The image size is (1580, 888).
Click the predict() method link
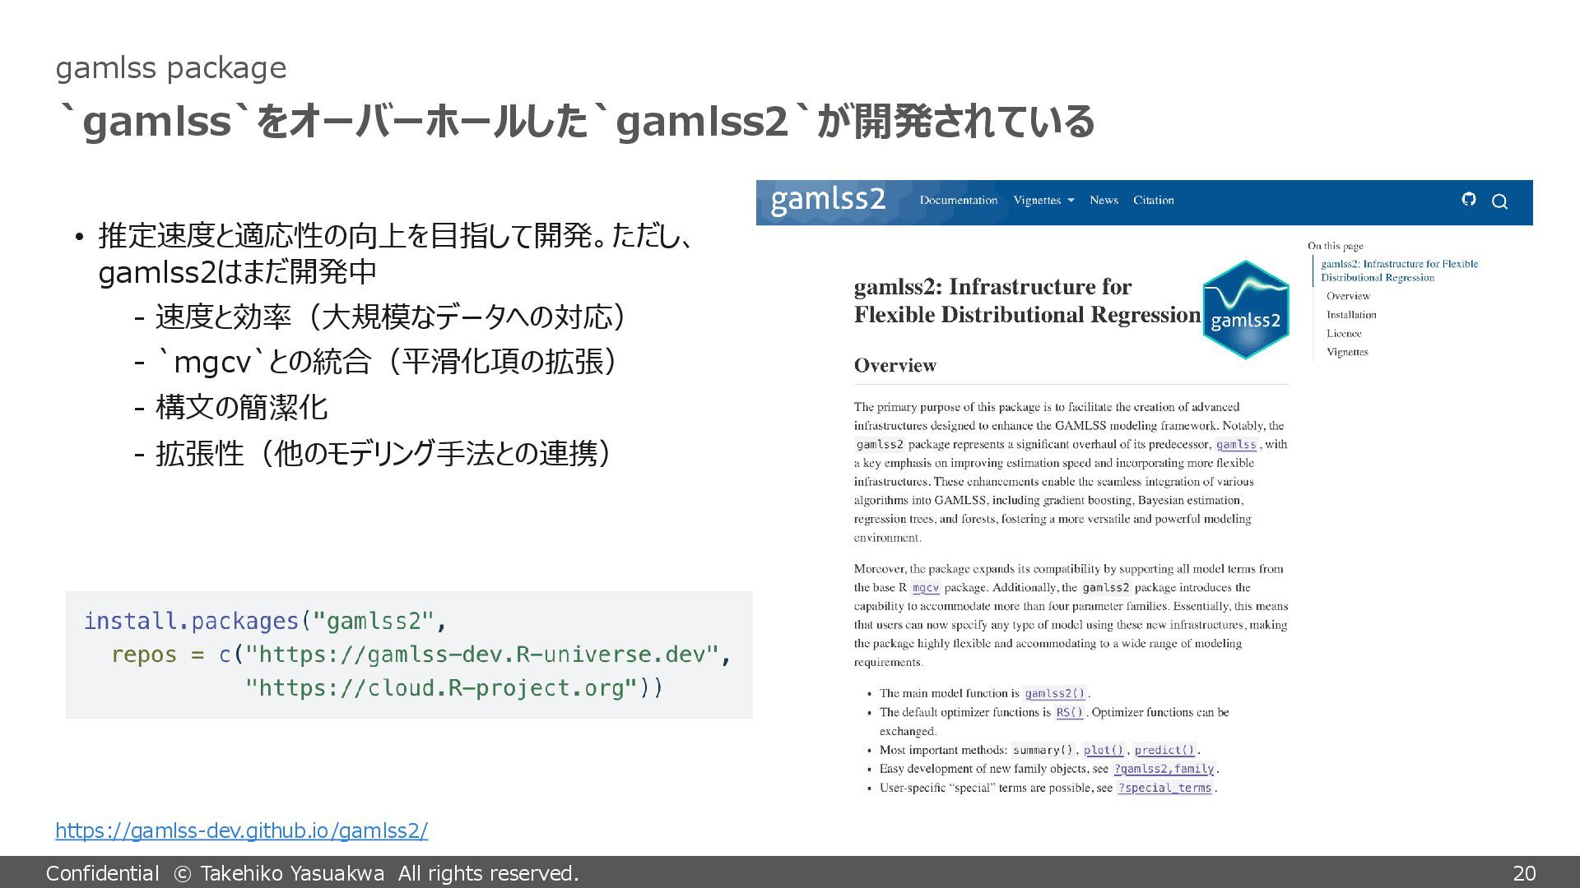coord(1164,751)
